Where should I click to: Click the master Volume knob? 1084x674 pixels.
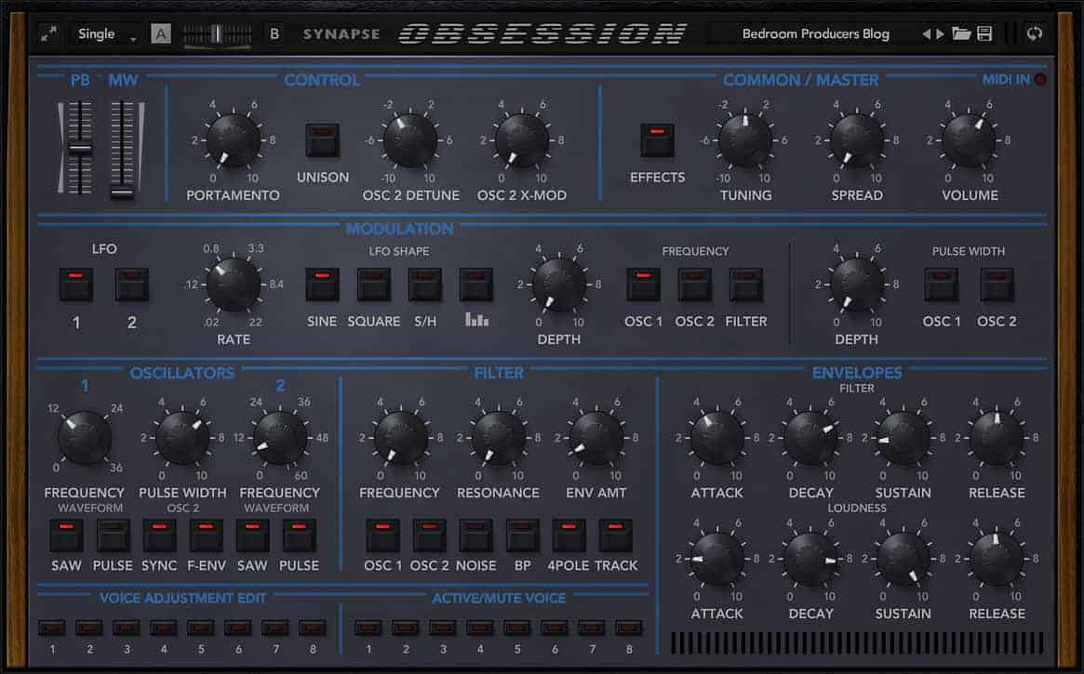pos(970,140)
